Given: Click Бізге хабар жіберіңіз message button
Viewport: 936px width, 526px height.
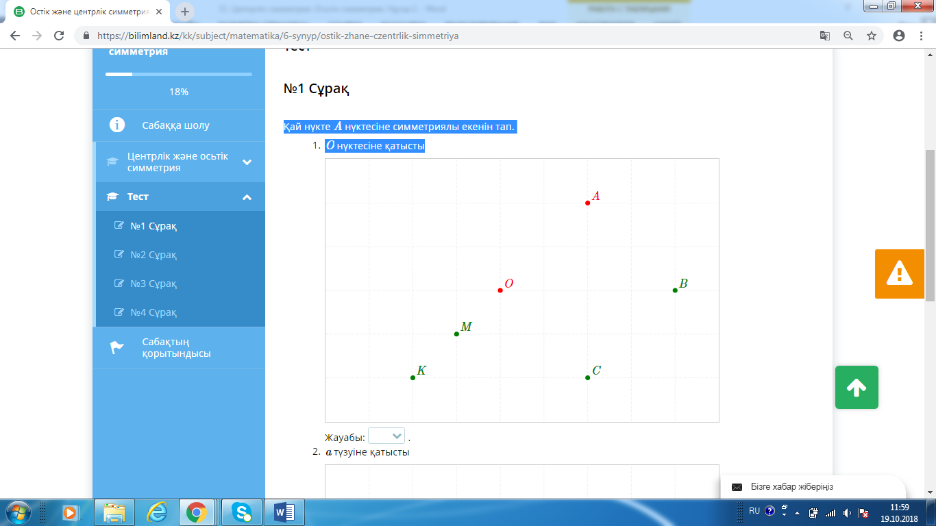Looking at the screenshot, I should [x=813, y=487].
